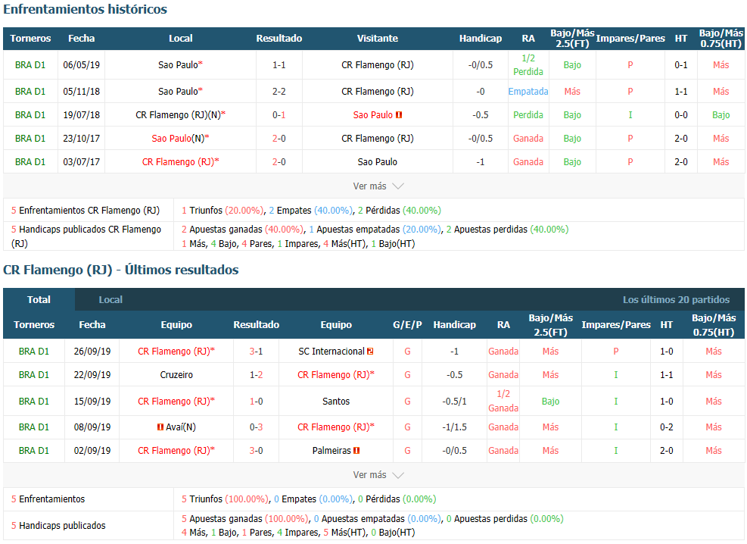Open Sao Paulo visitor on 03/07/17 row
Image resolution: width=747 pixels, height=544 pixels.
click(378, 162)
